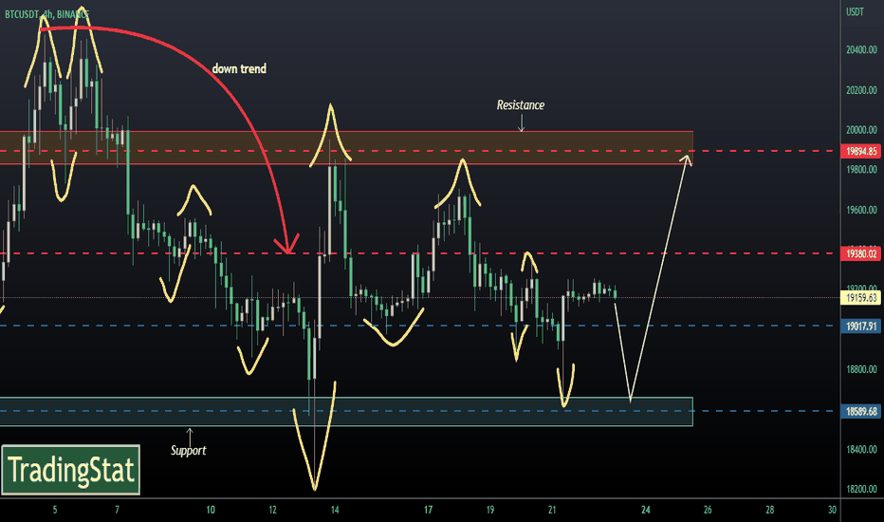
Task: Click date 10 on the time axis
Action: click(x=211, y=511)
